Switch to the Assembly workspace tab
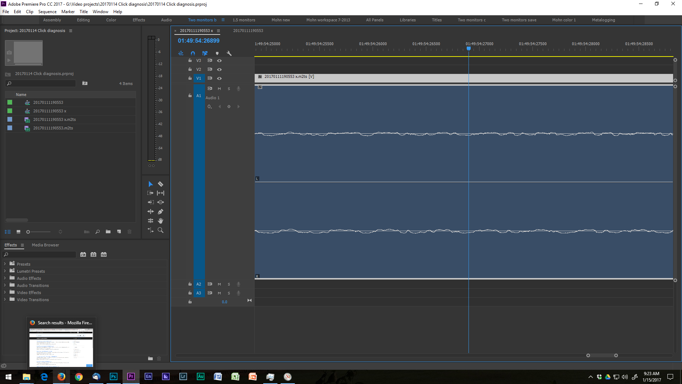 pyautogui.click(x=52, y=20)
